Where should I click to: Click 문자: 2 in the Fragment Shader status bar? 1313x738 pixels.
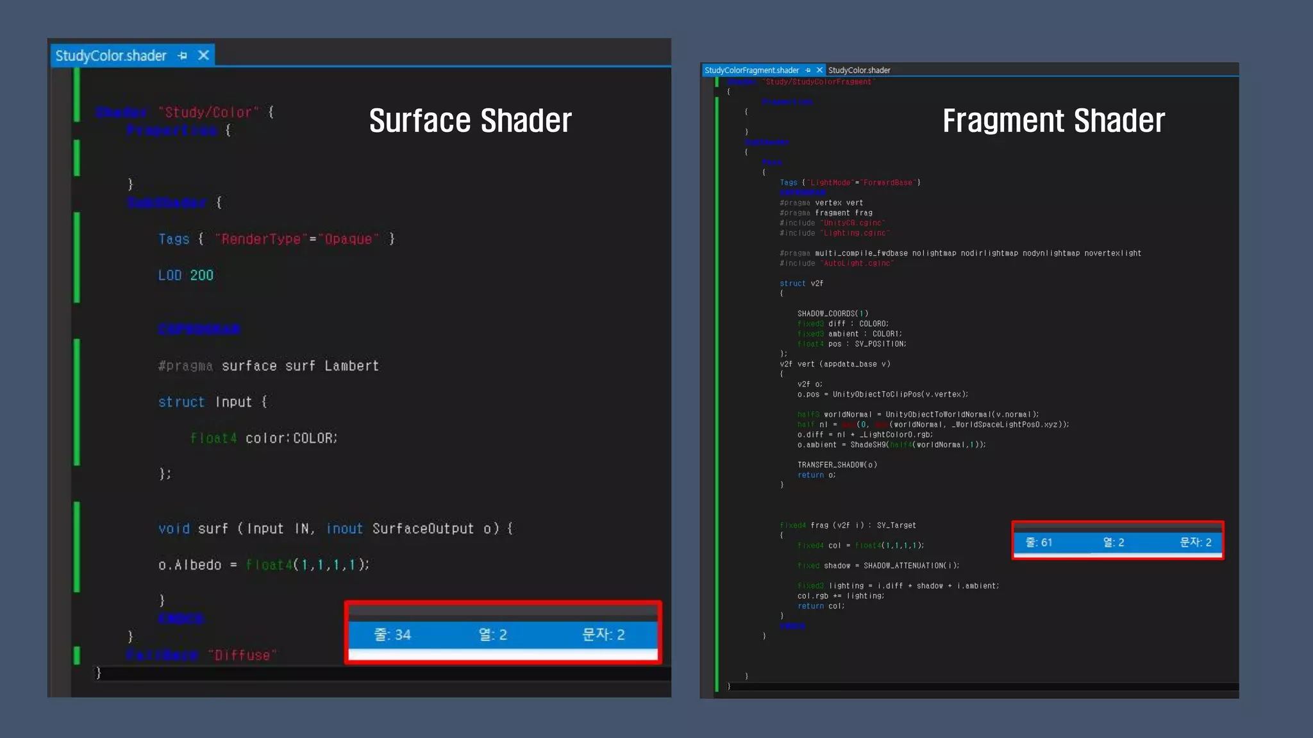tap(1196, 543)
